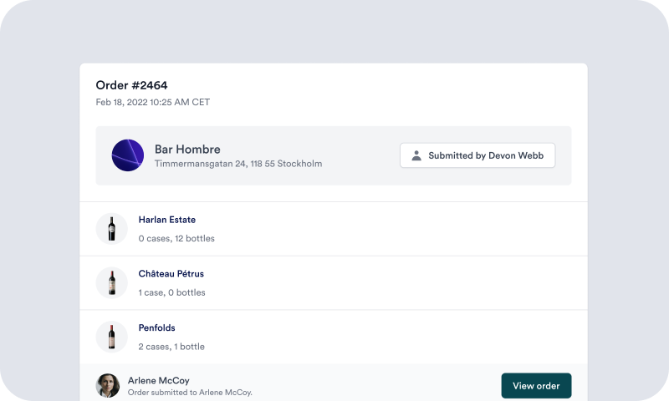
Task: Select the Harlan Estate bottle thumbnail
Action: [112, 229]
